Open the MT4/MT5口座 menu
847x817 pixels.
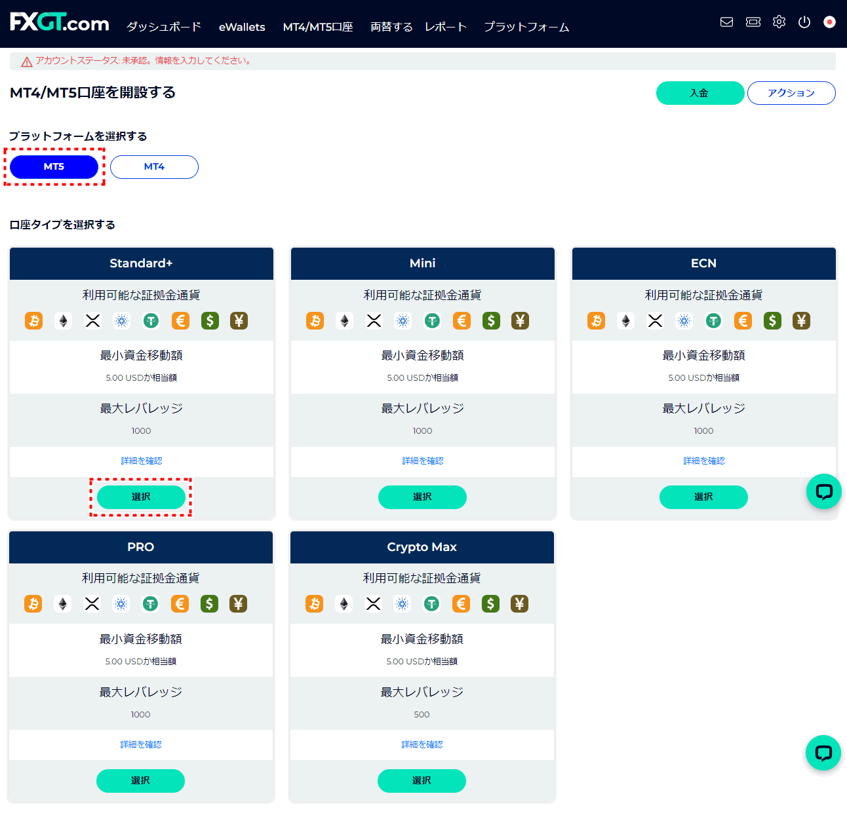pyautogui.click(x=318, y=27)
